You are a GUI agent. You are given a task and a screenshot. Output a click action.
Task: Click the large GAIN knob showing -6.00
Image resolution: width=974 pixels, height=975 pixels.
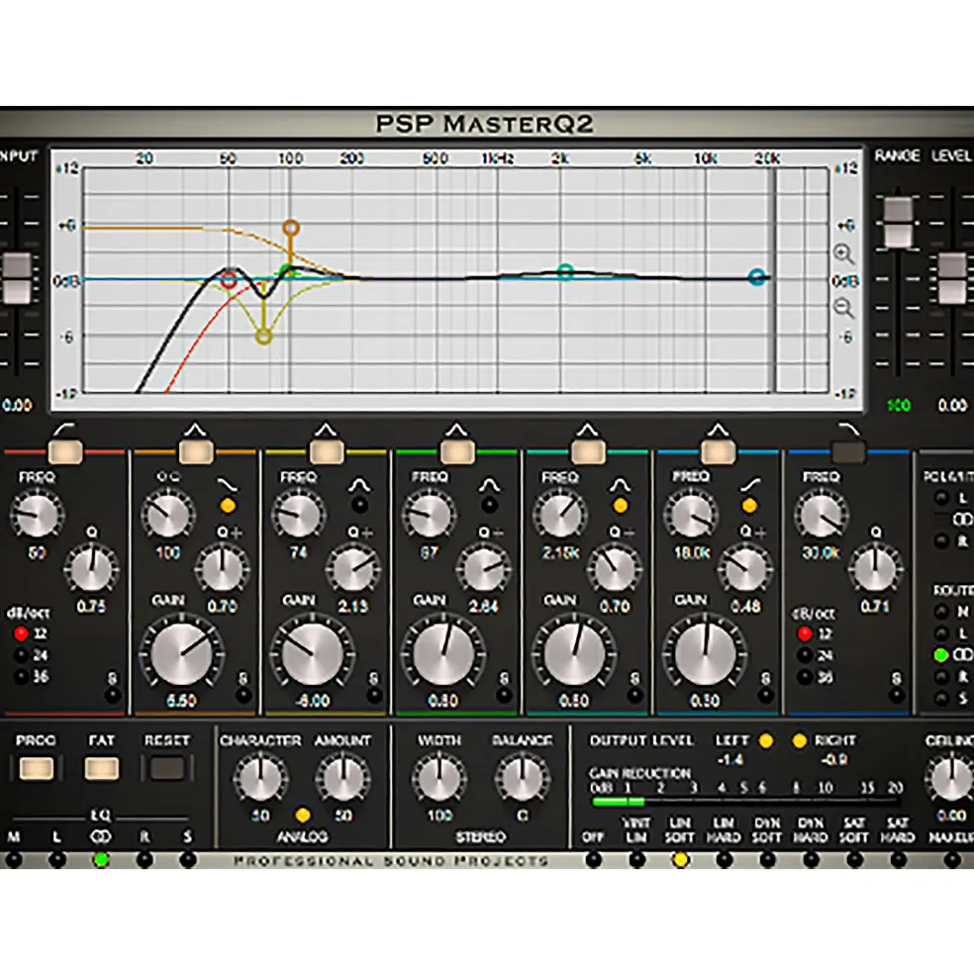pos(312,654)
